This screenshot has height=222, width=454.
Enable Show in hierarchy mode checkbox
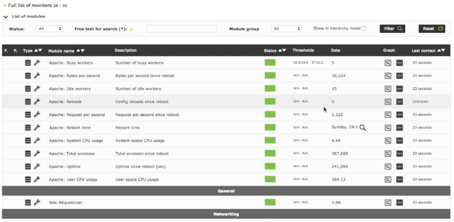pos(364,29)
